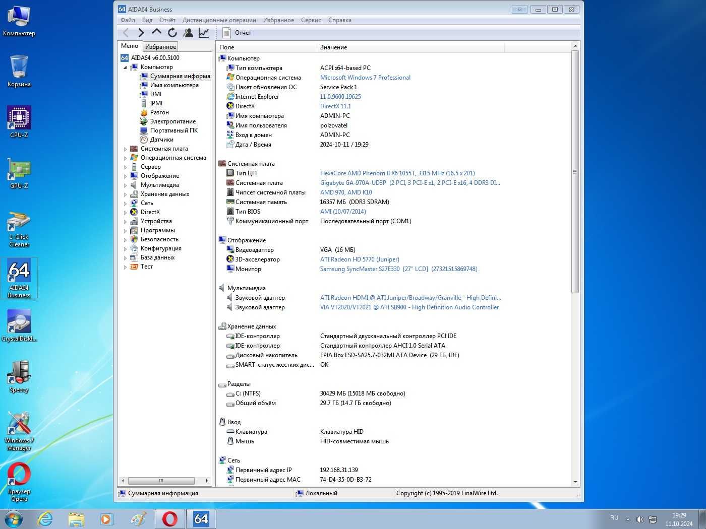
Task: Click the Back navigation arrow in toolbar
Action: pos(126,33)
